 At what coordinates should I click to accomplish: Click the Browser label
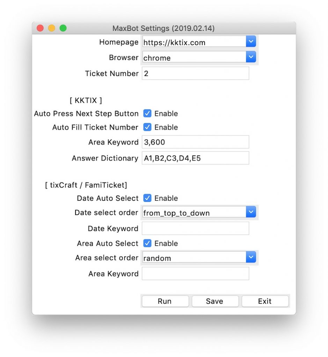click(124, 58)
